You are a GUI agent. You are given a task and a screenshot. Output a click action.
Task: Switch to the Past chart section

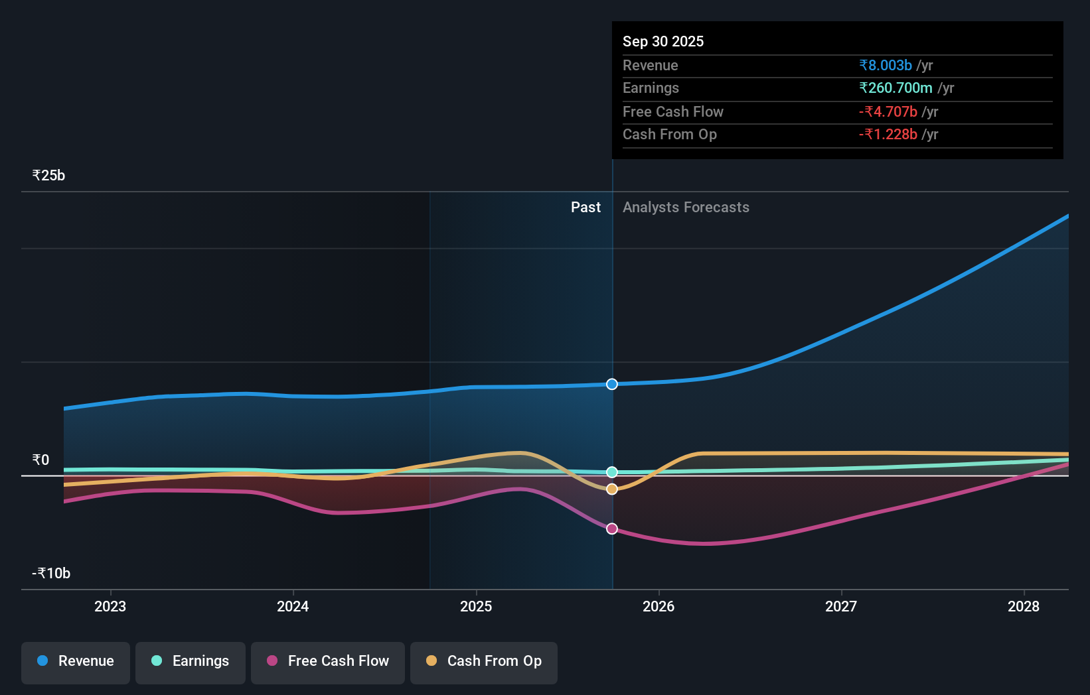tap(585, 207)
